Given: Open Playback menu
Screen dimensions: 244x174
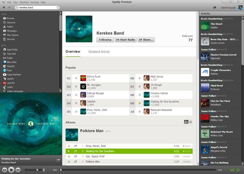Looking at the screenshot, I should point(24,2).
